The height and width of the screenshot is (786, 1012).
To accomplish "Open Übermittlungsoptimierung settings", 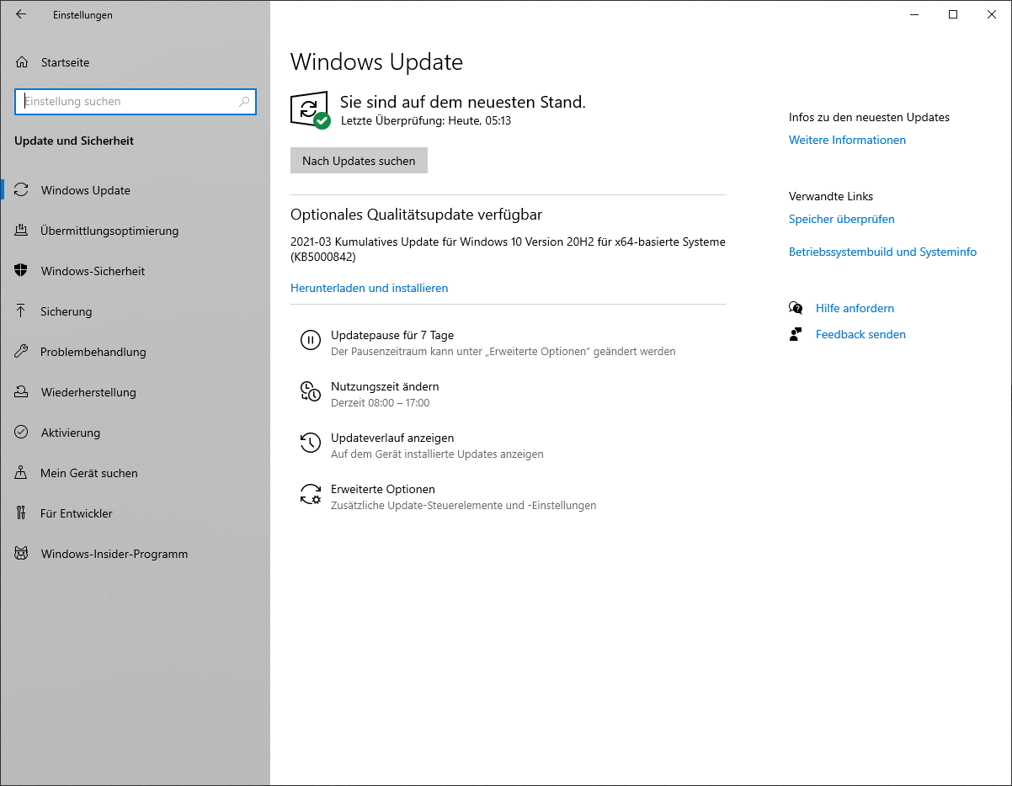I will [136, 231].
